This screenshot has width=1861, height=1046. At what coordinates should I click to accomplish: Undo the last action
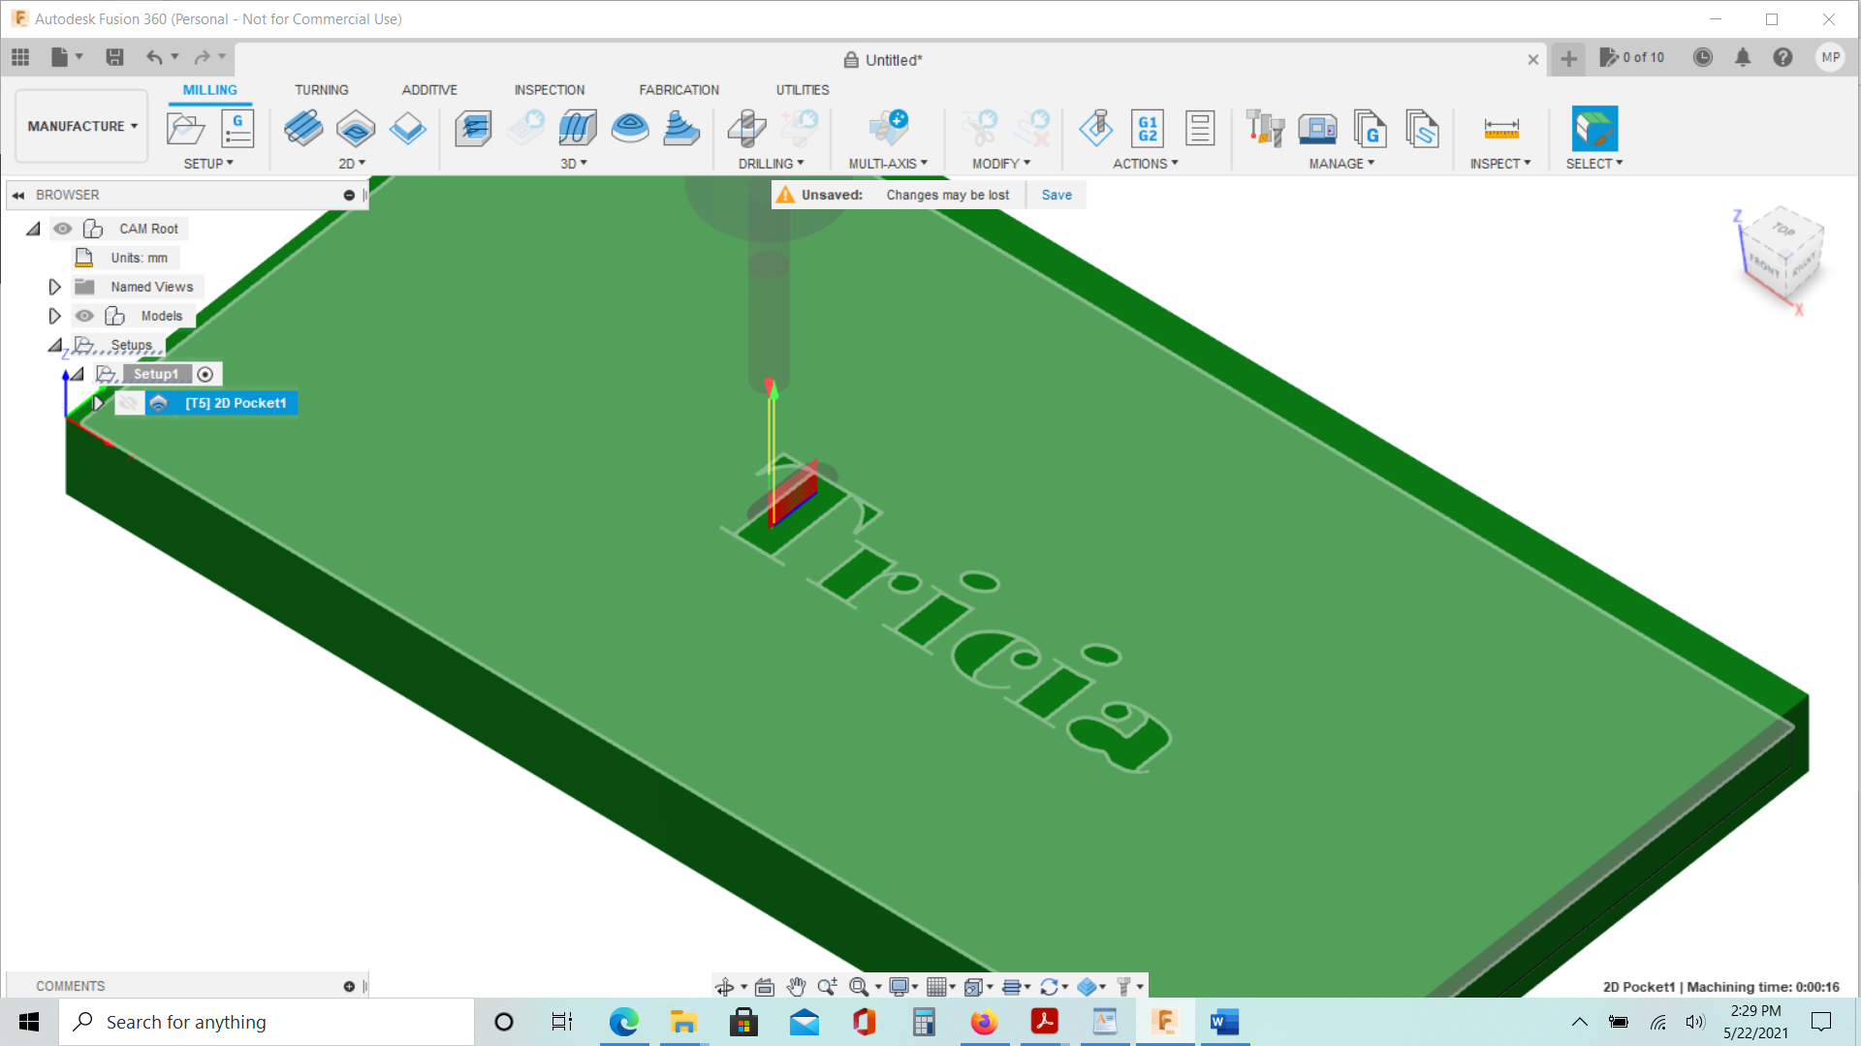(x=154, y=57)
